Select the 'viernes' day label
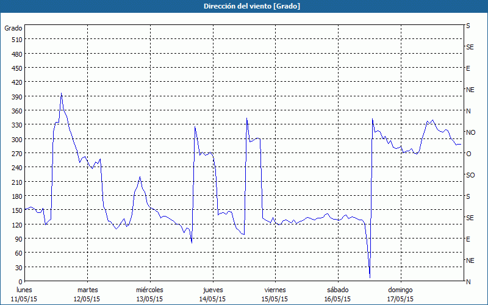 coord(274,290)
